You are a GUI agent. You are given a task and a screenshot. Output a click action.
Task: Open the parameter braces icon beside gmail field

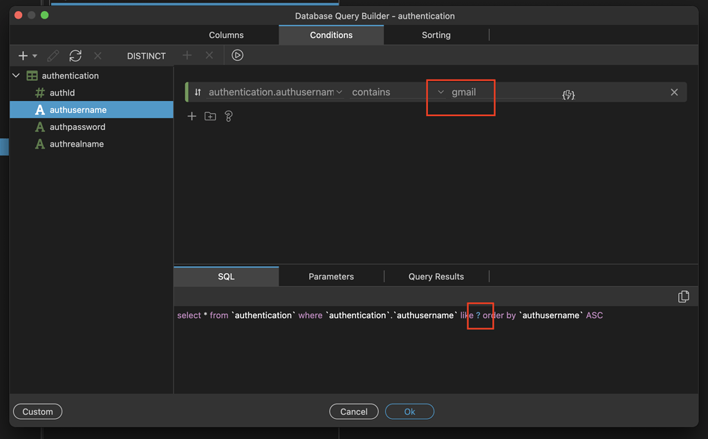(x=568, y=92)
